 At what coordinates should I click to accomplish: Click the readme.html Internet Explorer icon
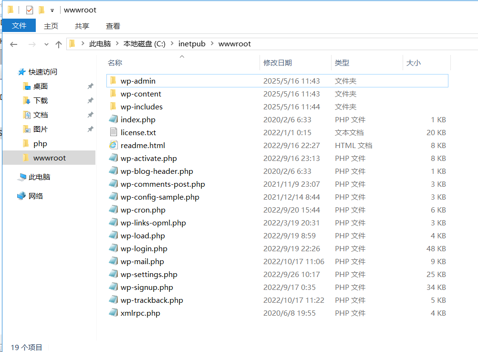pos(113,145)
